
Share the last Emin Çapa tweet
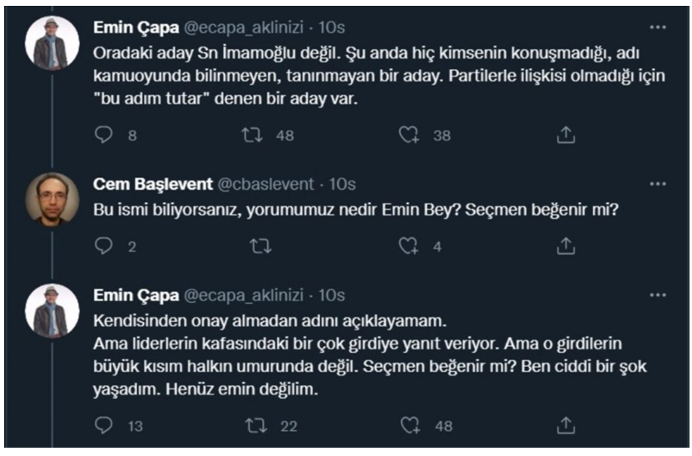(566, 425)
